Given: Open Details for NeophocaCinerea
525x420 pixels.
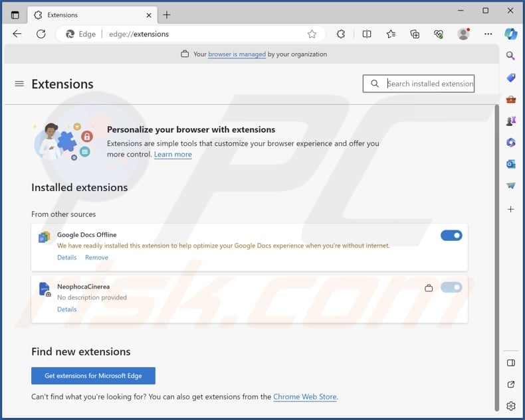Looking at the screenshot, I should click(x=66, y=309).
